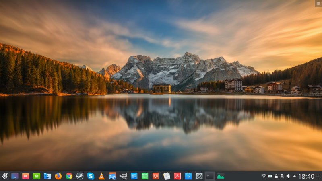Open the Finder-style file manager icon

[x=47, y=176]
